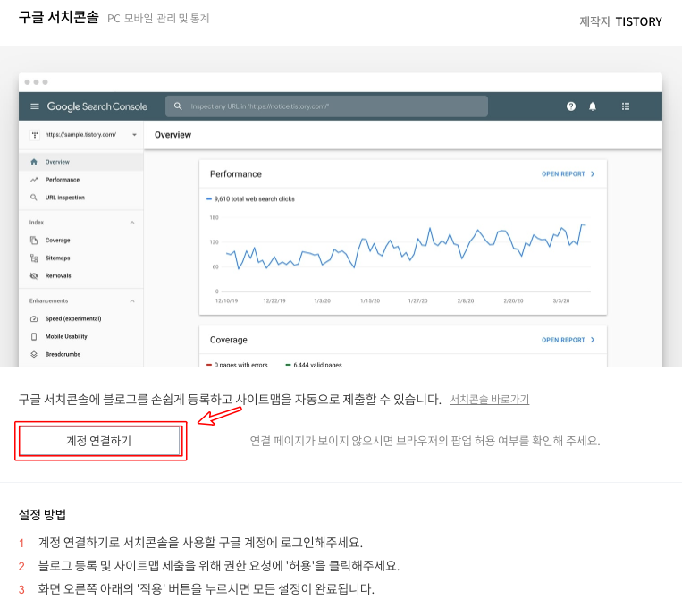This screenshot has width=682, height=608.
Task: Select Overview in the sidebar
Action: point(81,162)
